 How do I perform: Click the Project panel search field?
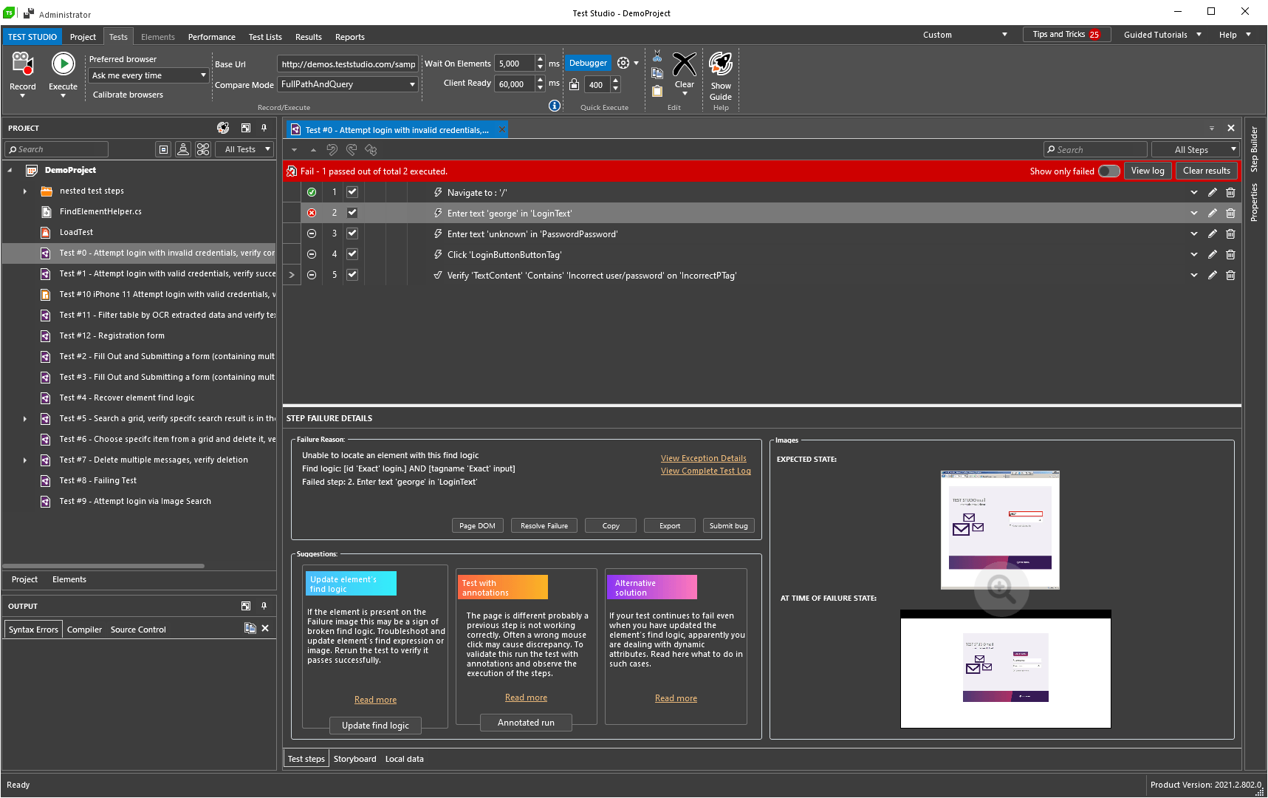coord(56,149)
